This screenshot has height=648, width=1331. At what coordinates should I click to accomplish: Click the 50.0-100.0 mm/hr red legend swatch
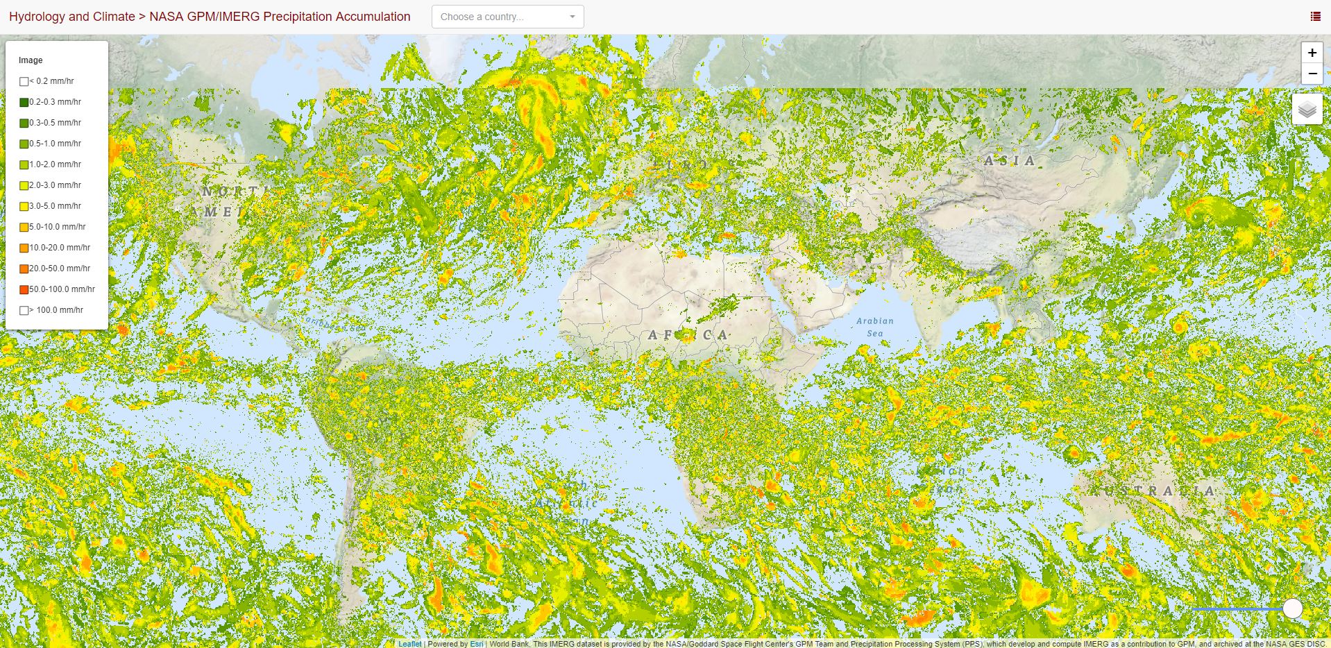click(24, 290)
